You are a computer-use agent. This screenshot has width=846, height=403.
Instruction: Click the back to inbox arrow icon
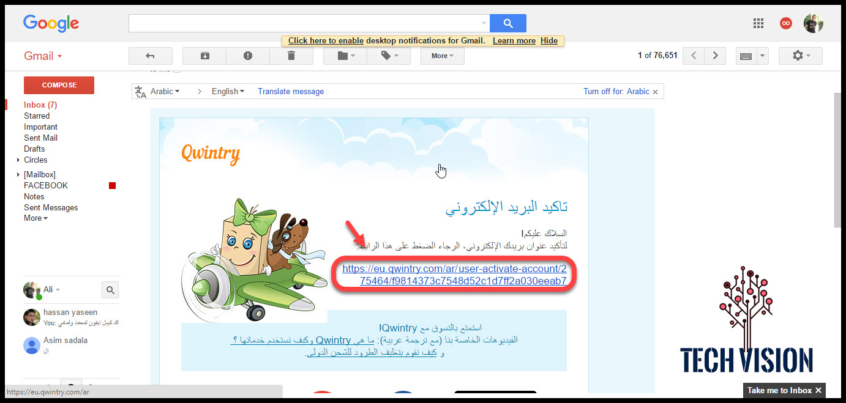click(150, 56)
